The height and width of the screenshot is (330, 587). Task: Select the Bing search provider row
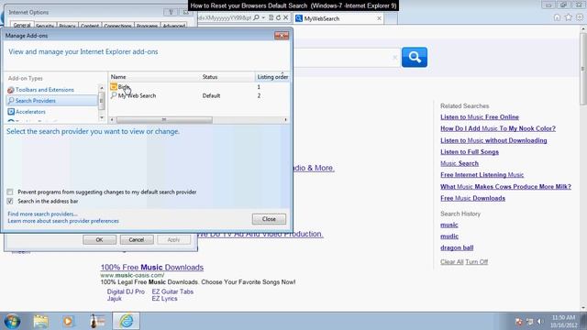click(199, 87)
